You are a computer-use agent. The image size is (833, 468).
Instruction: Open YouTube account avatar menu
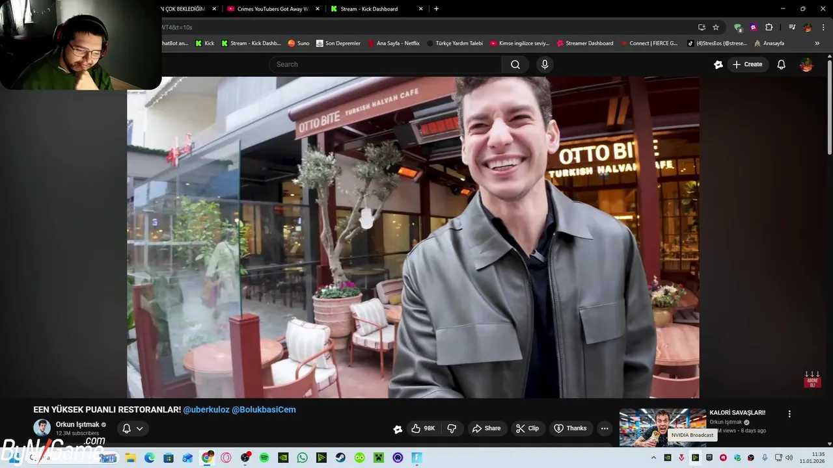click(x=806, y=64)
